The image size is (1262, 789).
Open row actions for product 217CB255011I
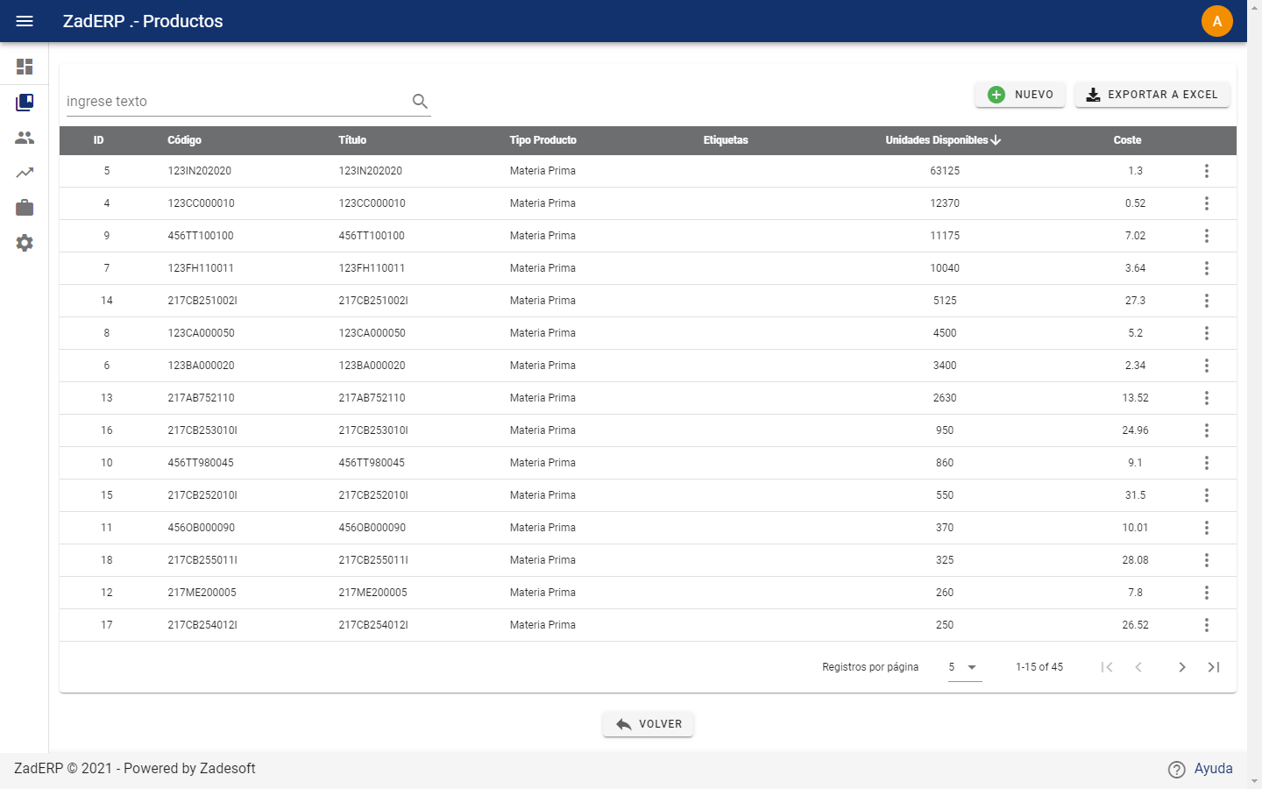pyautogui.click(x=1207, y=560)
